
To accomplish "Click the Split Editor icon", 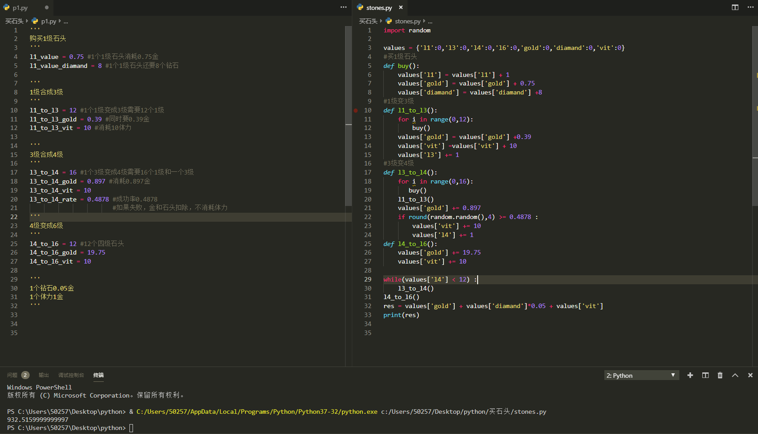I will click(x=735, y=7).
